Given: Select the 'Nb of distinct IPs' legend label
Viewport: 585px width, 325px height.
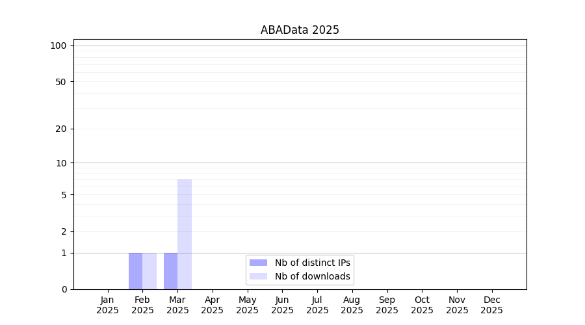Looking at the screenshot, I should (x=312, y=263).
